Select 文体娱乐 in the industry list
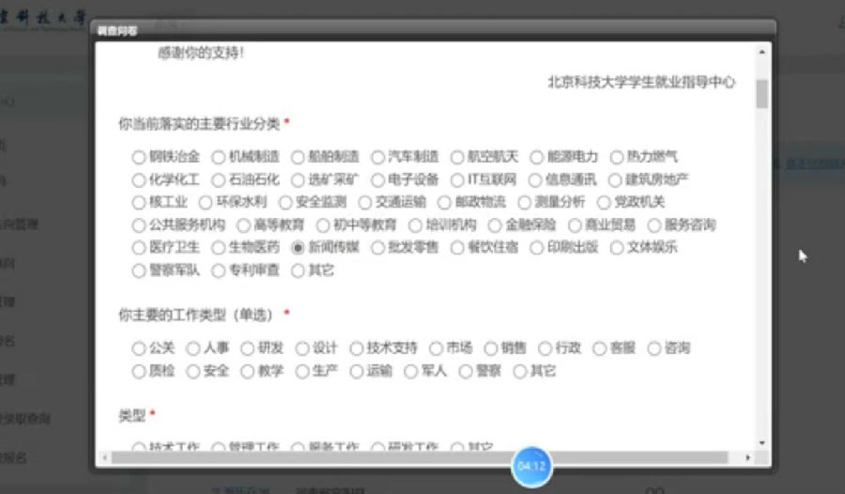The width and height of the screenshot is (845, 494). point(617,248)
